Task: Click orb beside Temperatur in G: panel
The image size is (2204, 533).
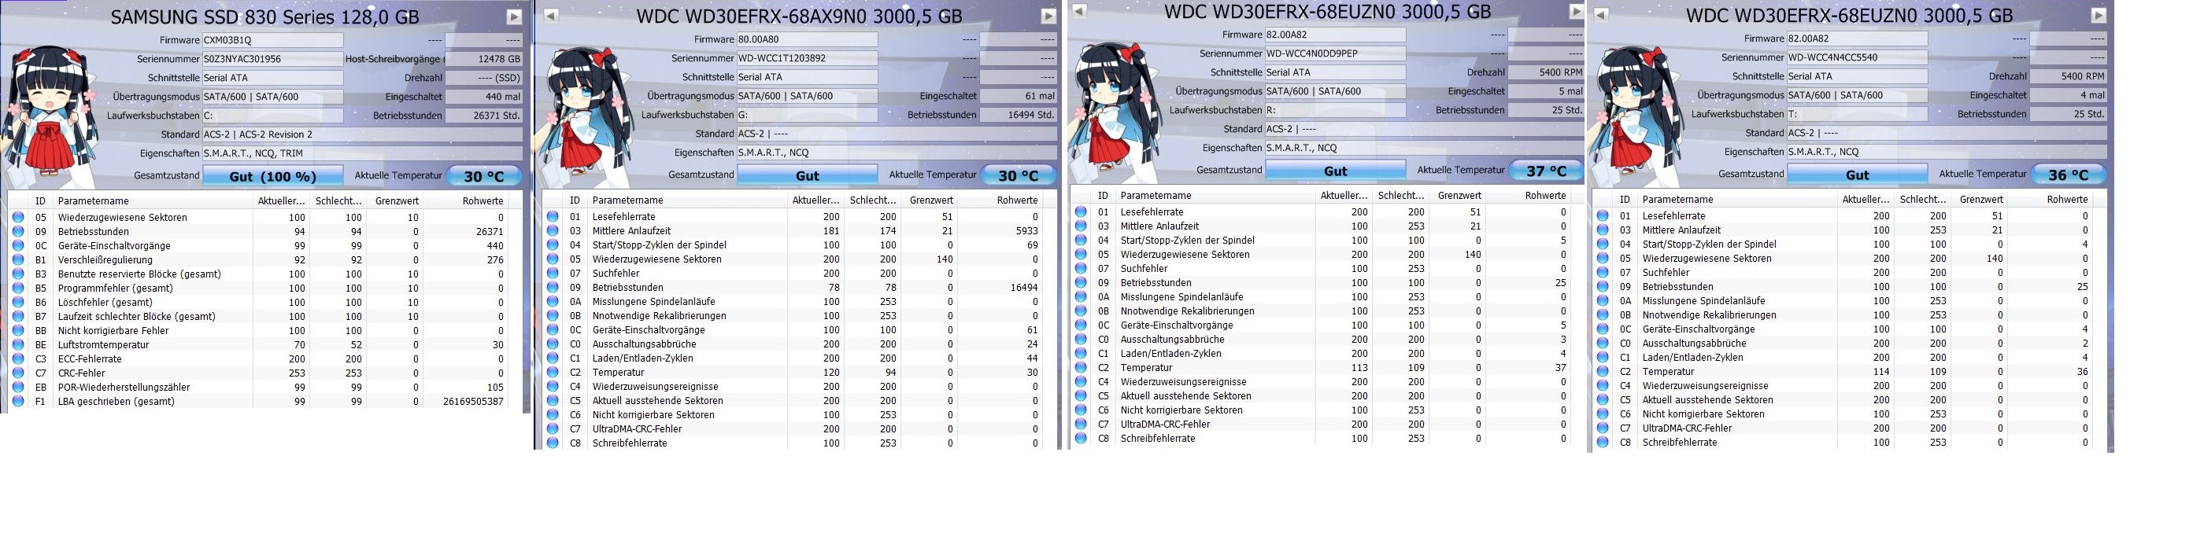Action: (553, 373)
